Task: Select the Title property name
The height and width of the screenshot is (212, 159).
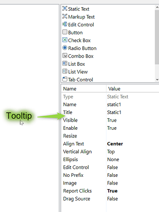Action: click(68, 112)
